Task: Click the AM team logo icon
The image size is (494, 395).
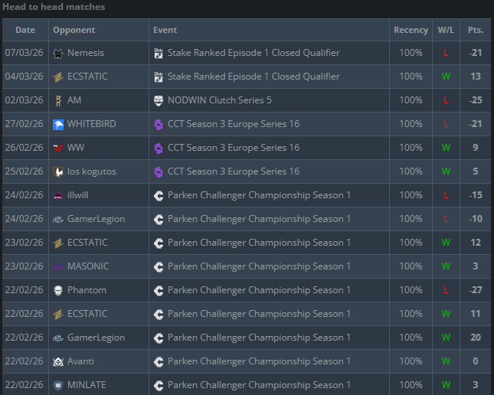Action: (x=58, y=101)
